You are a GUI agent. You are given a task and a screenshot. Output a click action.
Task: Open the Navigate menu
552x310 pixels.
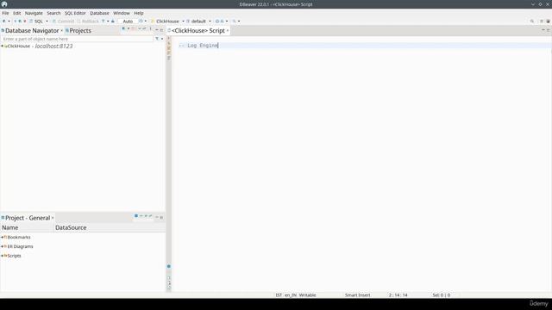tap(34, 13)
